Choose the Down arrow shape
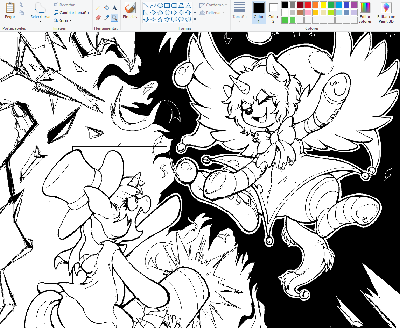The image size is (400, 328). [146, 19]
